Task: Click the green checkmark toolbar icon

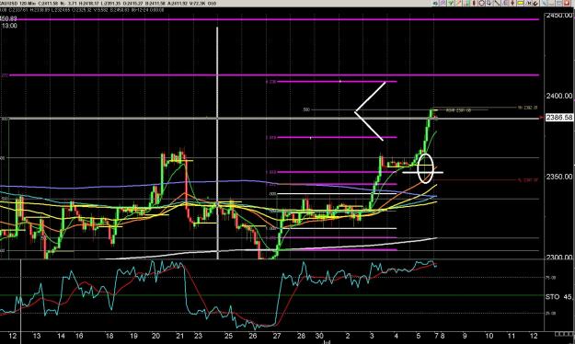Action: (x=450, y=3)
